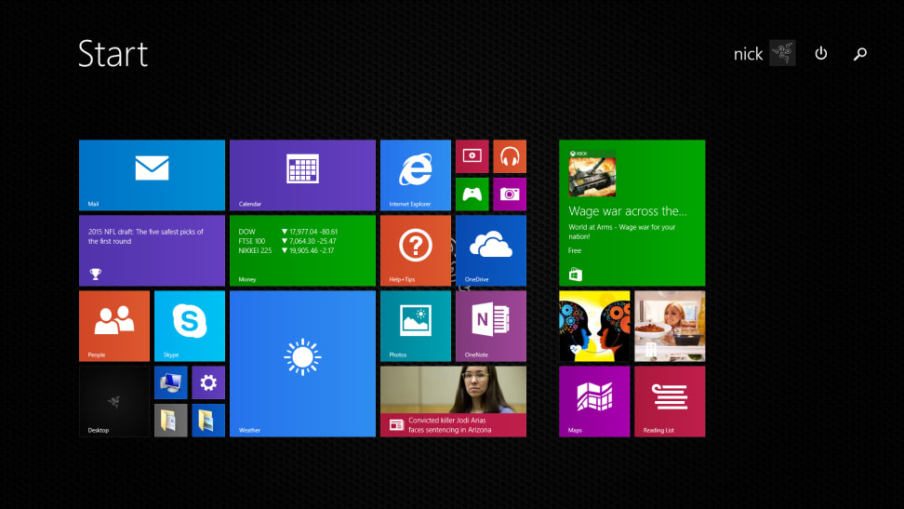Click the Search magnifier button
Screen dimensions: 904x509
860,54
